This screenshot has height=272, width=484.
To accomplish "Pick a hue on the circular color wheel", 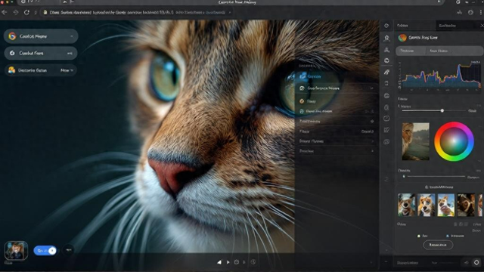I will tap(454, 141).
